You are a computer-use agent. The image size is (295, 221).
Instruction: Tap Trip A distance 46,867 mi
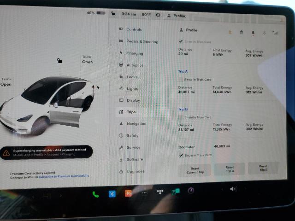(186, 92)
